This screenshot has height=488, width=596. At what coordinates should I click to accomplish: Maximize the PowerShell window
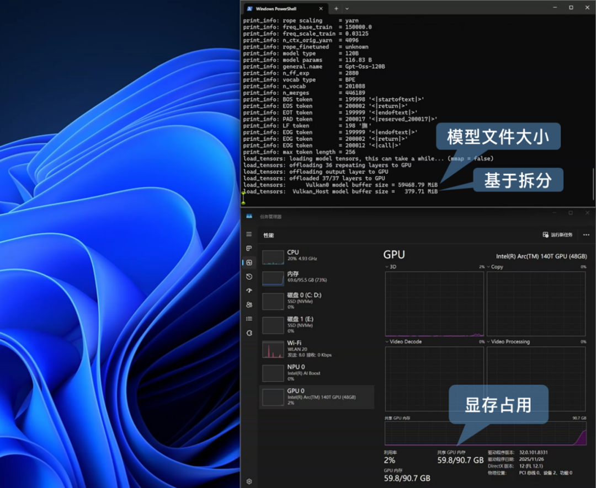(x=571, y=8)
